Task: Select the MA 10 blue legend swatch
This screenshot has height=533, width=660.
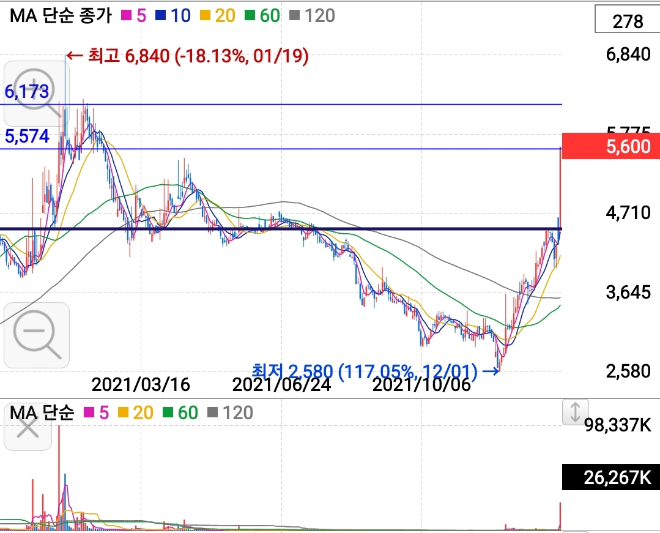Action: pos(160,15)
